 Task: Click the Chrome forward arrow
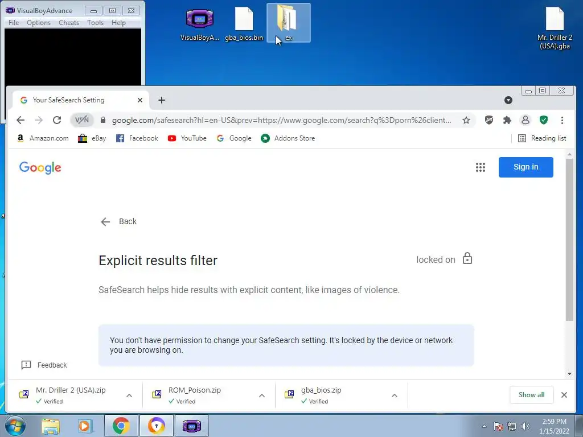tap(39, 120)
